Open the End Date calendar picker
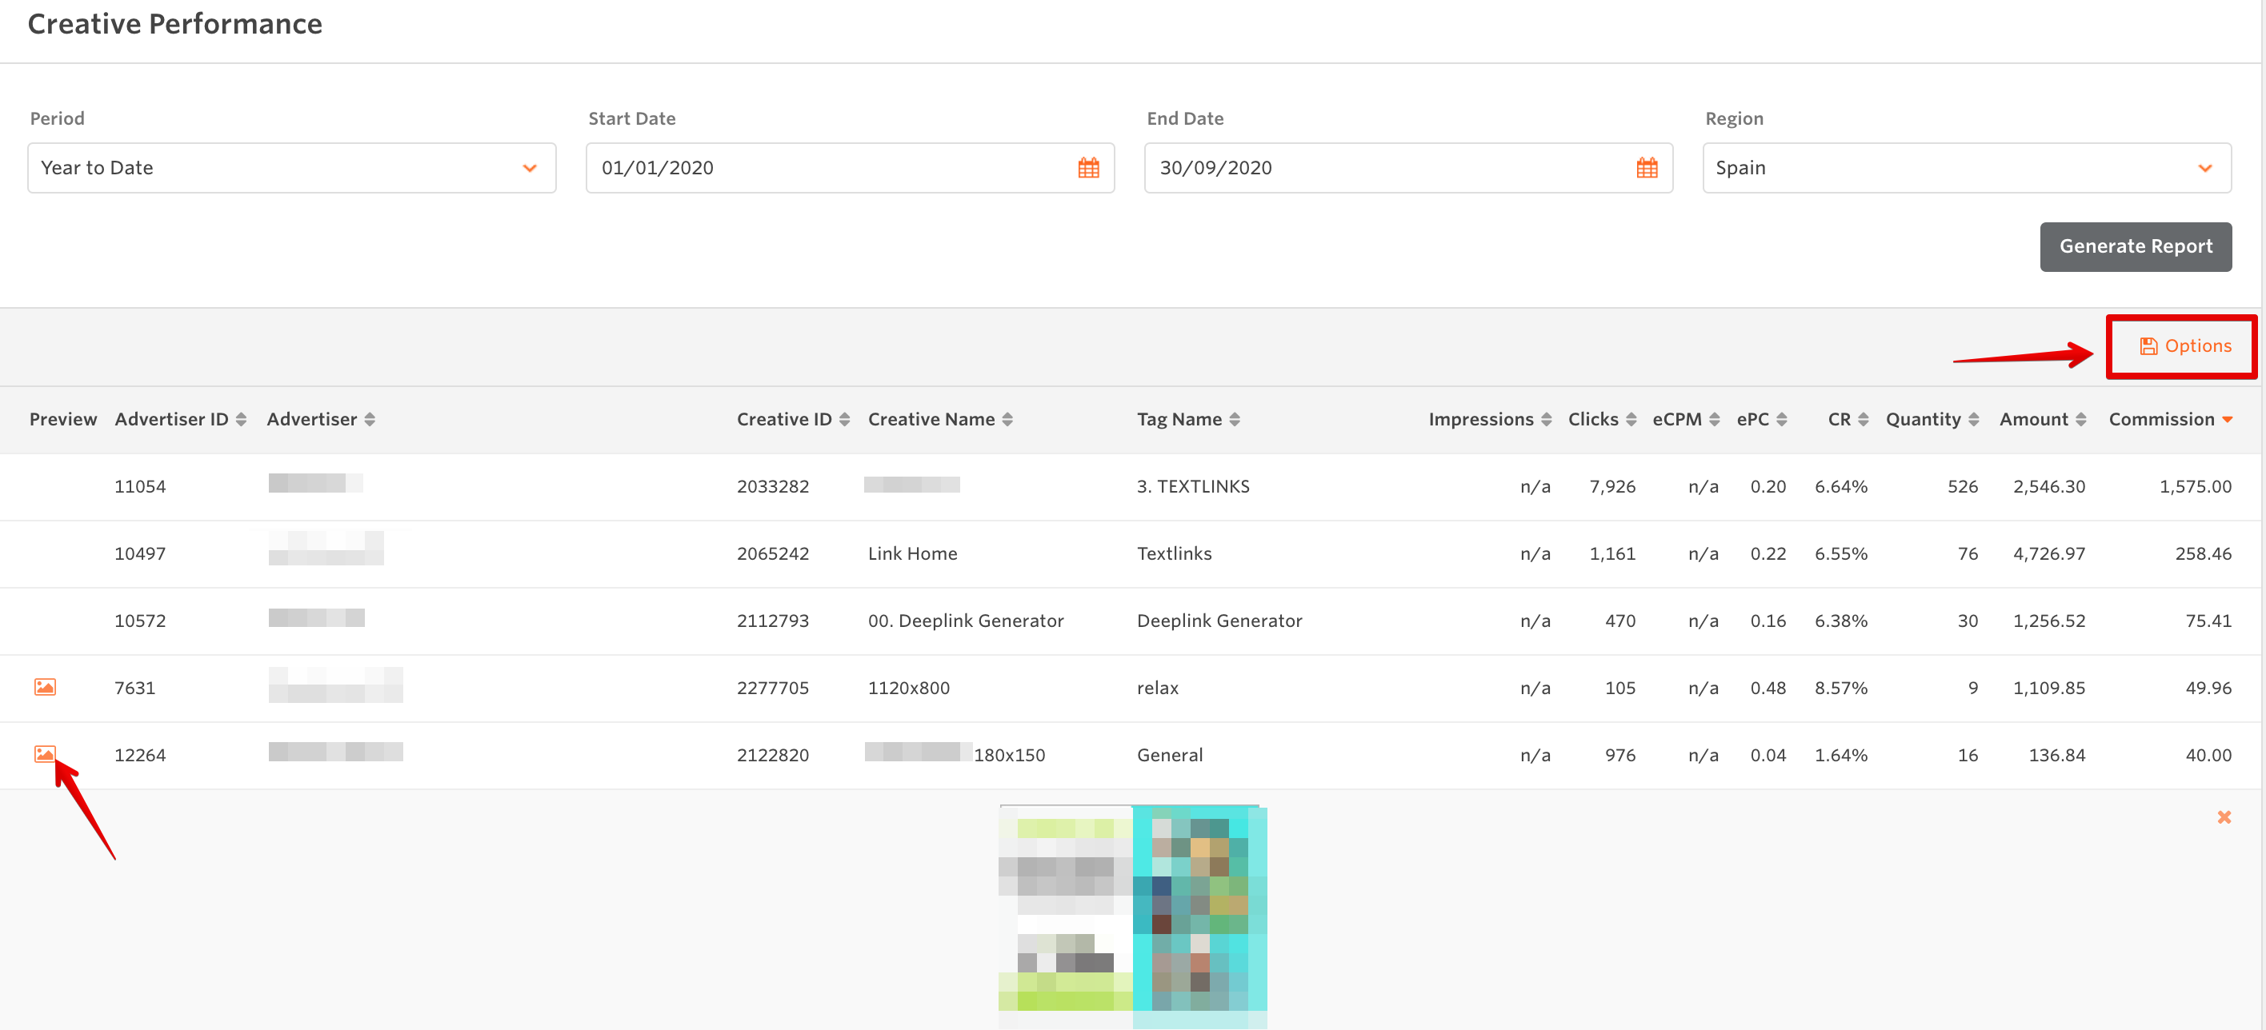This screenshot has height=1030, width=2266. (x=1646, y=168)
